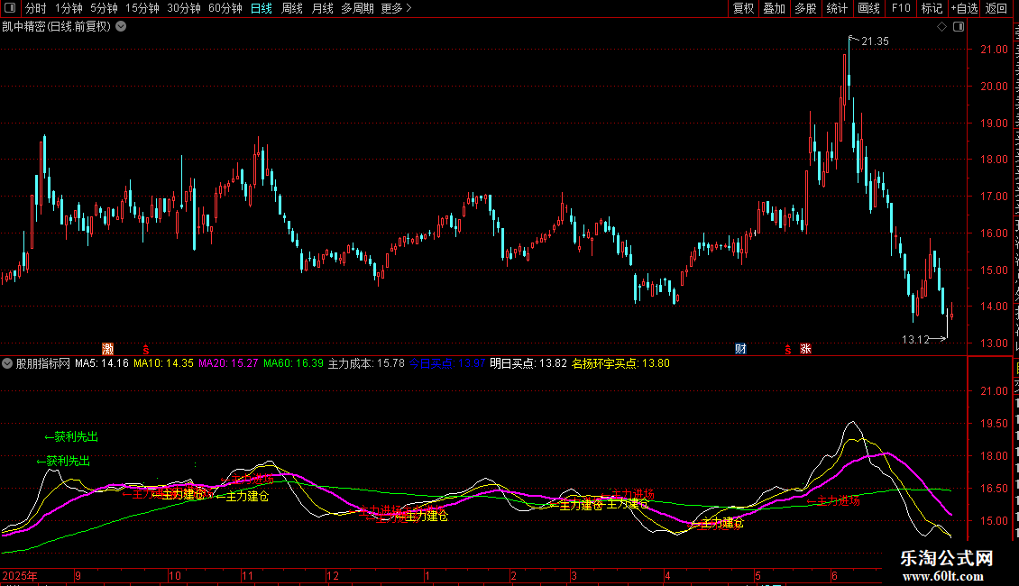Click the 复权 button
1019x586 pixels.
pos(743,8)
